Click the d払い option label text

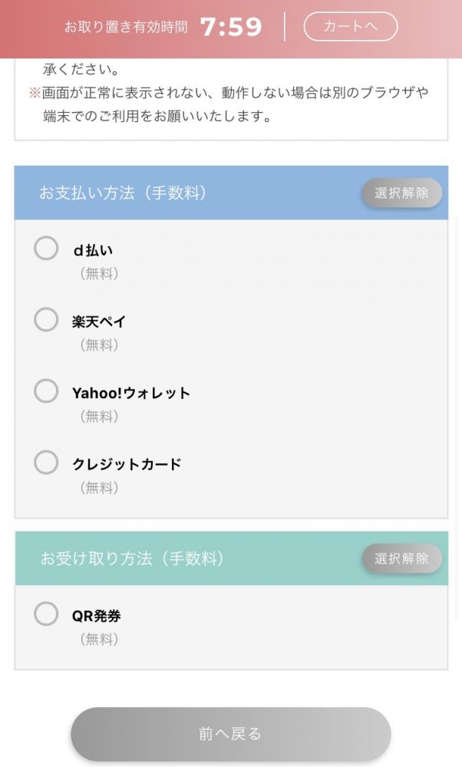pos(93,250)
